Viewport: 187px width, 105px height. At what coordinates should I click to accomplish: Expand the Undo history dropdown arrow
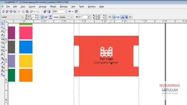pyautogui.click(x=34, y=12)
